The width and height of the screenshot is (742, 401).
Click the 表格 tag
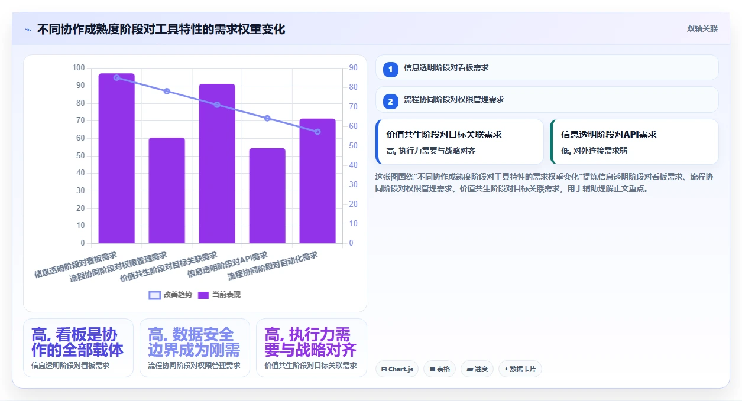coord(439,369)
